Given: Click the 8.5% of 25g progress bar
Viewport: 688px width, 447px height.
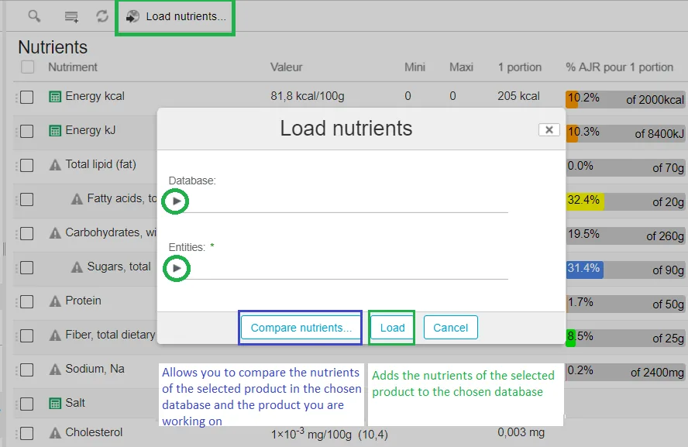Looking at the screenshot, I should tap(625, 338).
